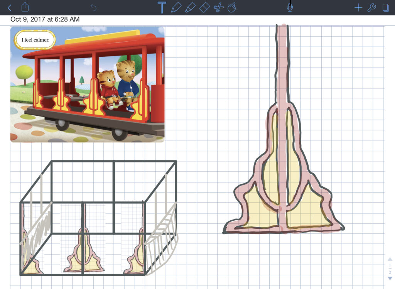
Task: Open the plus insert menu
Action: 358,8
